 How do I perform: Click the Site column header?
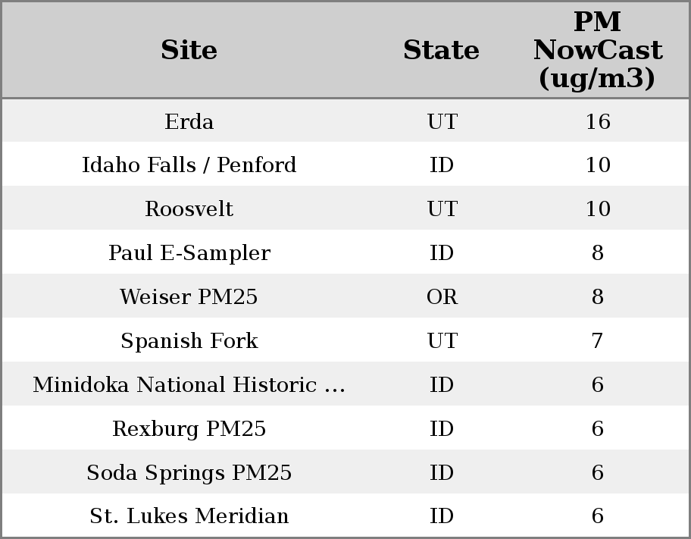point(189,51)
